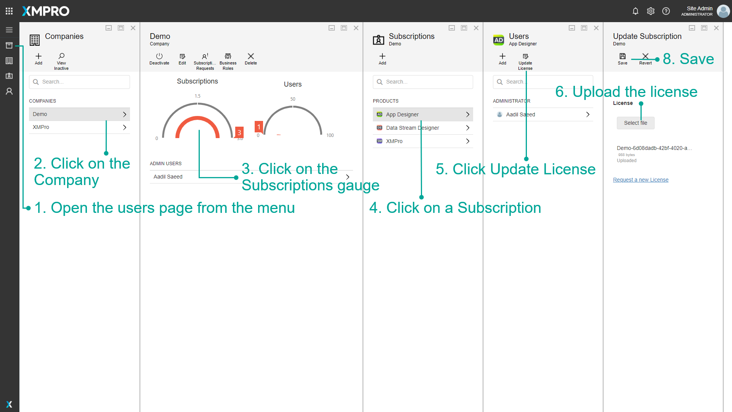
Task: Close the Update Subscription panel
Action: tap(716, 28)
